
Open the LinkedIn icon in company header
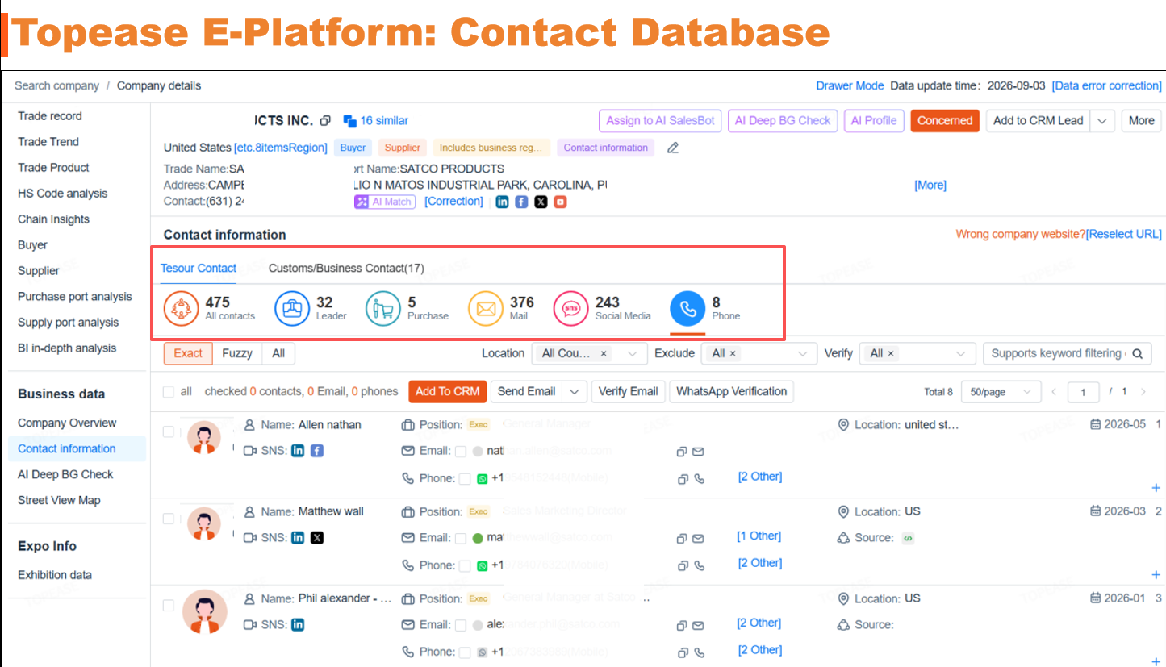click(x=502, y=202)
